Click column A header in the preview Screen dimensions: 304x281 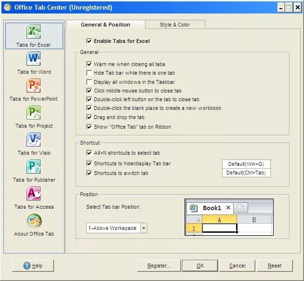[219, 219]
